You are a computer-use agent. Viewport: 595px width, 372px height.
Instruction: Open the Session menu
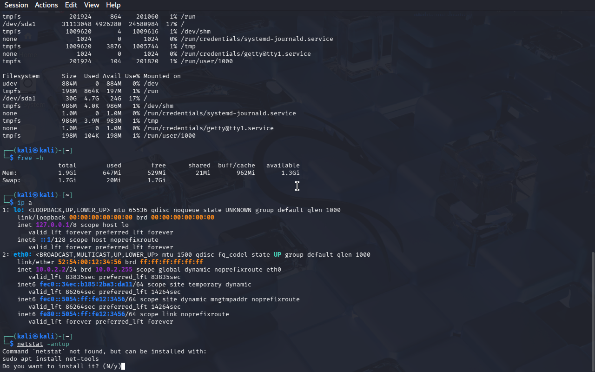pos(16,5)
